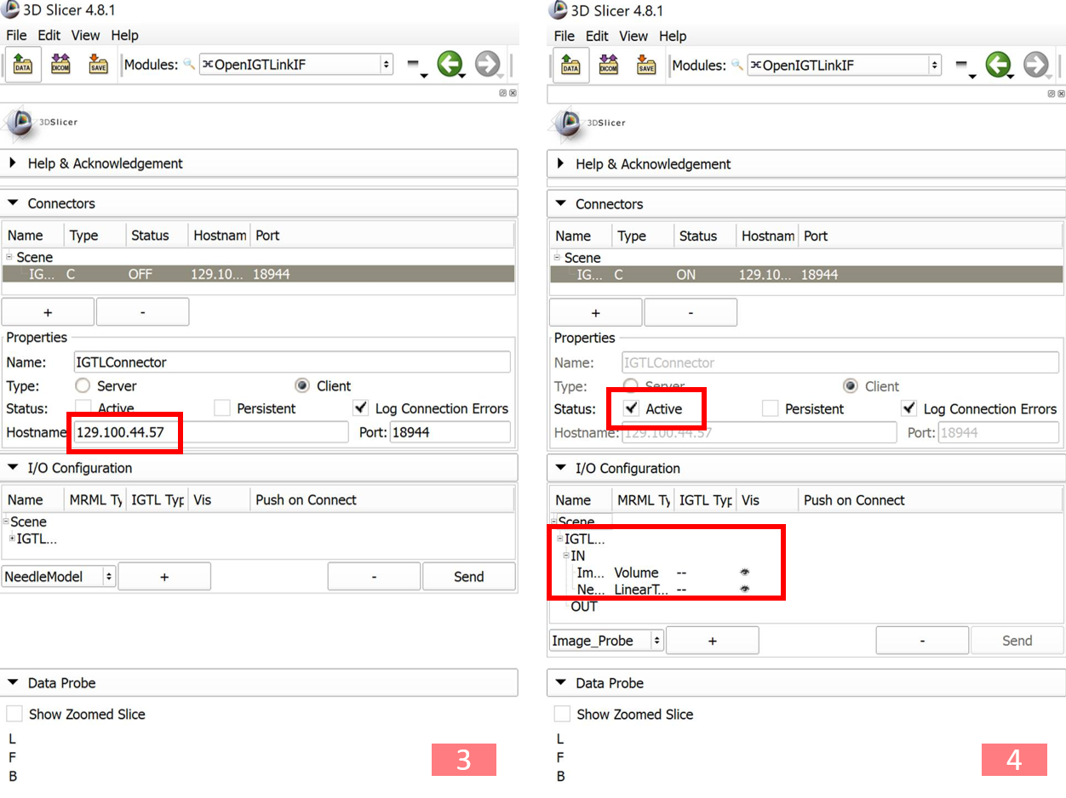This screenshot has width=1066, height=798.
Task: Select connector row with OFF status
Action: (259, 274)
